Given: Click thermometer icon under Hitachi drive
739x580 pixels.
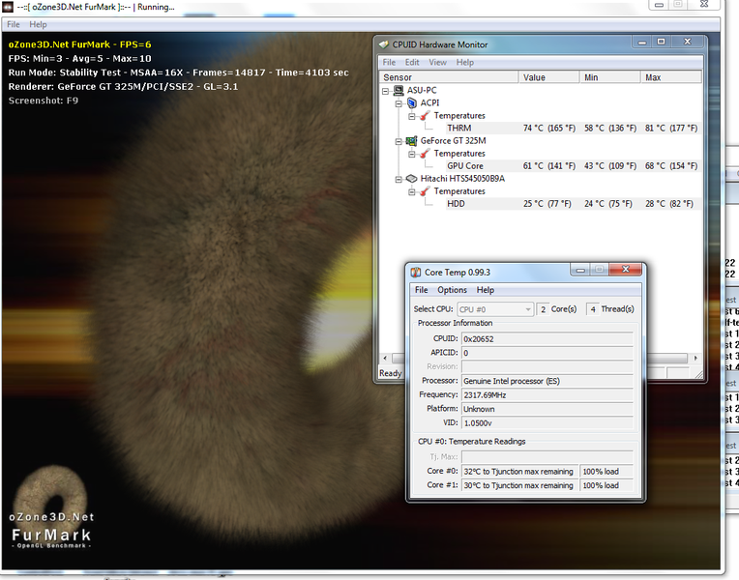Looking at the screenshot, I should (x=425, y=190).
